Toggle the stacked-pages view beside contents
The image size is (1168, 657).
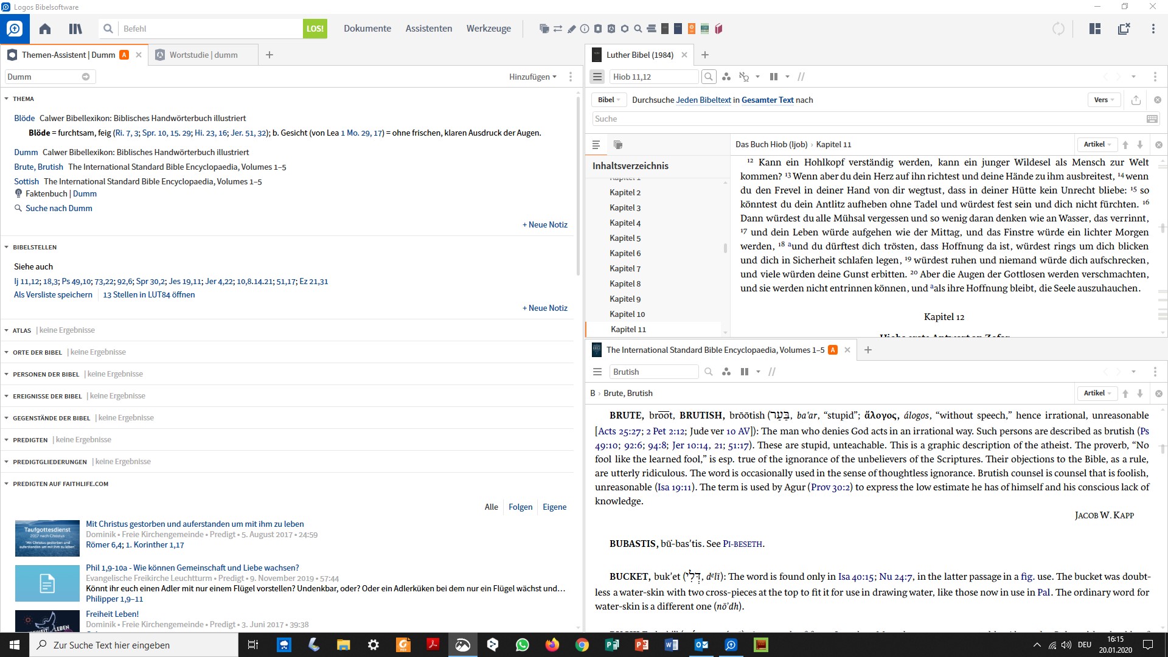pyautogui.click(x=618, y=145)
